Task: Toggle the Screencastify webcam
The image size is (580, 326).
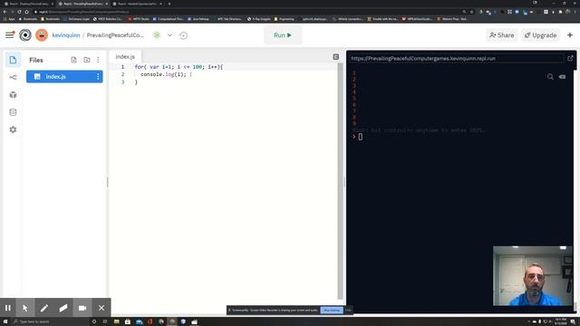Action: (82, 308)
